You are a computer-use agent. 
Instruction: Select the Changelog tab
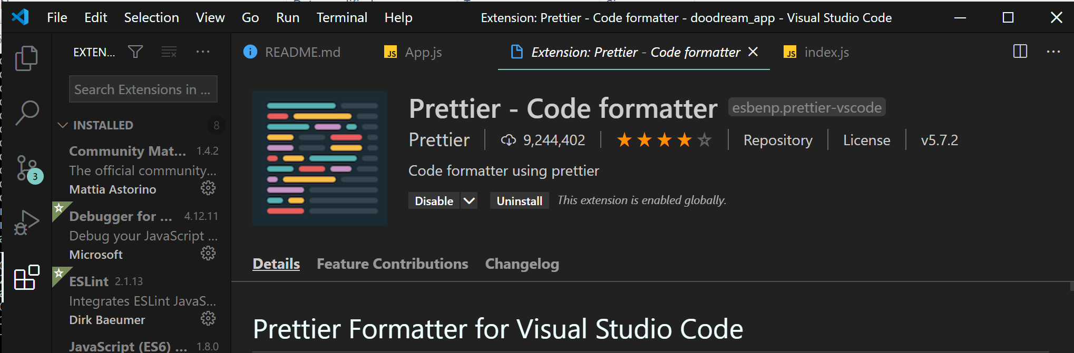tap(522, 264)
